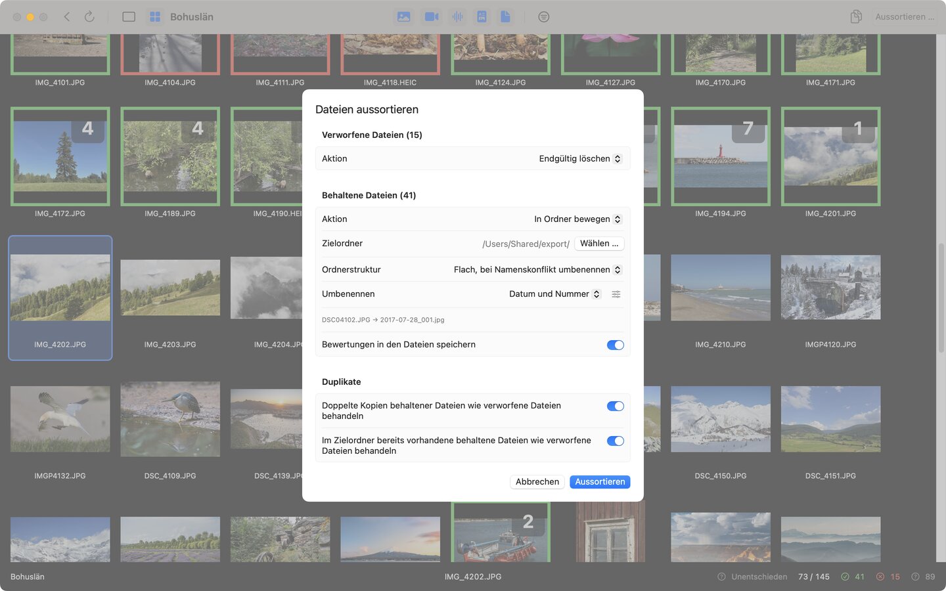Toggle Doppelte Kopien behaltener Dateien switch
This screenshot has width=946, height=591.
pyautogui.click(x=616, y=406)
